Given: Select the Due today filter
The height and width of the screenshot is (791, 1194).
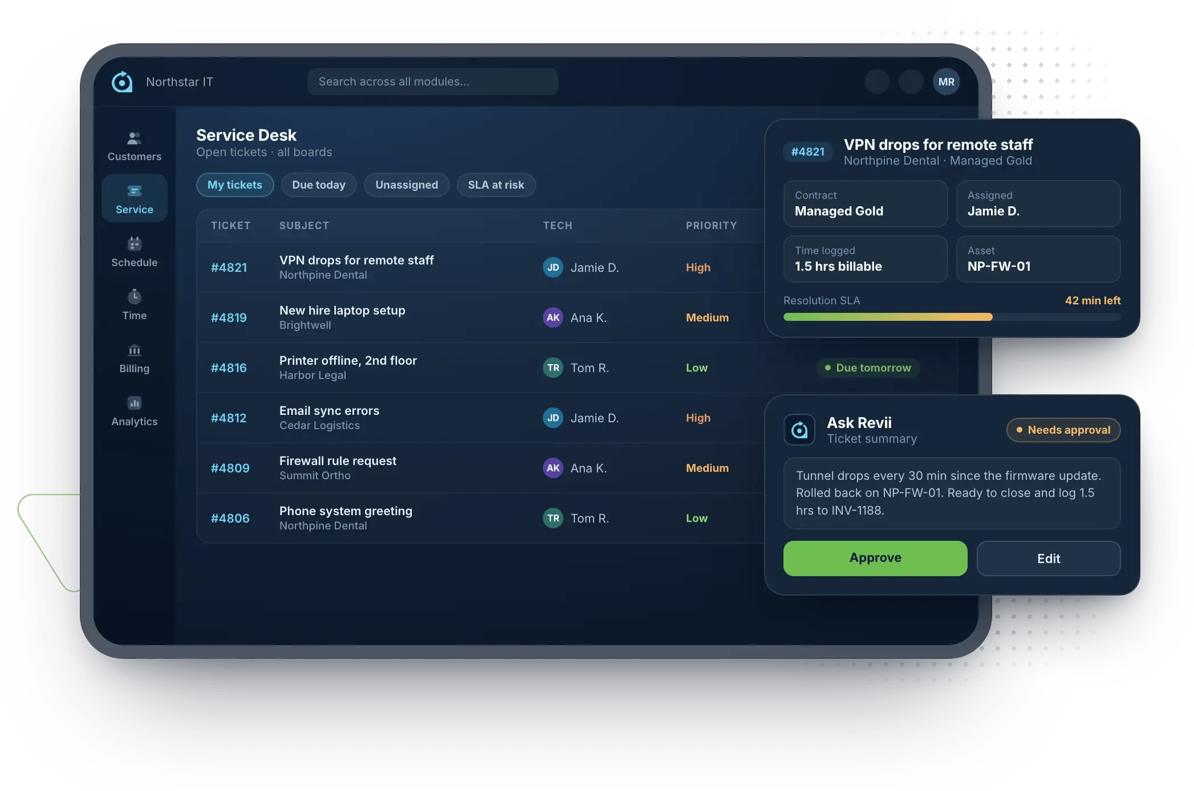Looking at the screenshot, I should (319, 185).
